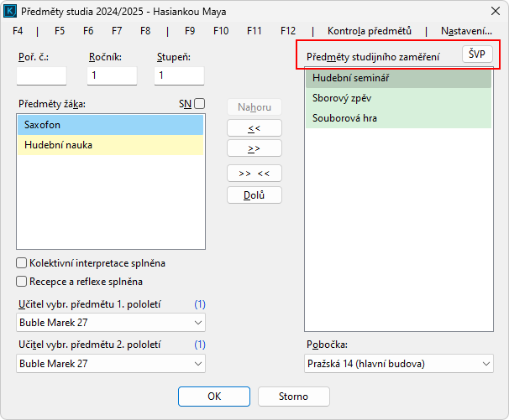Viewport: 509px width, 420px height.
Task: Check Kolektivní interpretace splněna
Action: click(22, 263)
